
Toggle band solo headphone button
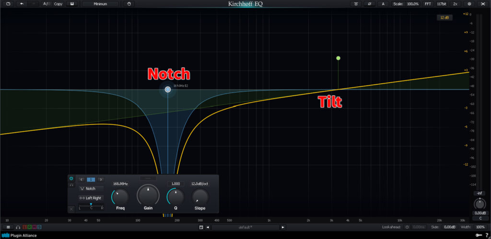point(71,184)
